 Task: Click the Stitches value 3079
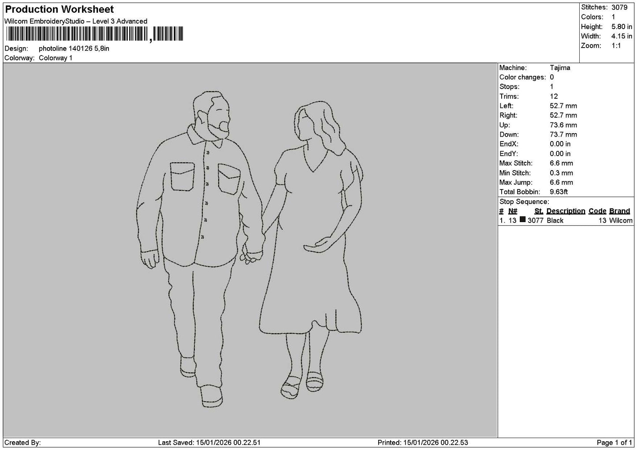pyautogui.click(x=619, y=7)
